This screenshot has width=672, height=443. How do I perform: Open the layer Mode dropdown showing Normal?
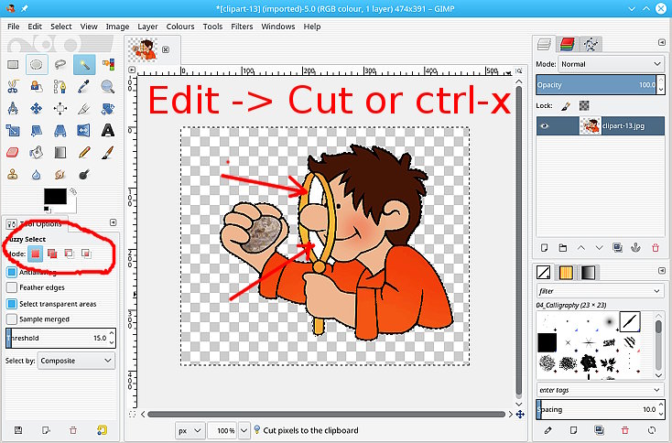point(611,64)
